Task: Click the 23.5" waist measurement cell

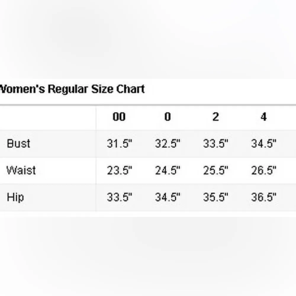Action: pos(120,170)
